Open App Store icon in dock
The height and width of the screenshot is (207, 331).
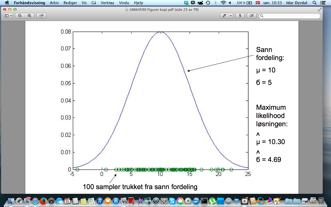(x=116, y=201)
